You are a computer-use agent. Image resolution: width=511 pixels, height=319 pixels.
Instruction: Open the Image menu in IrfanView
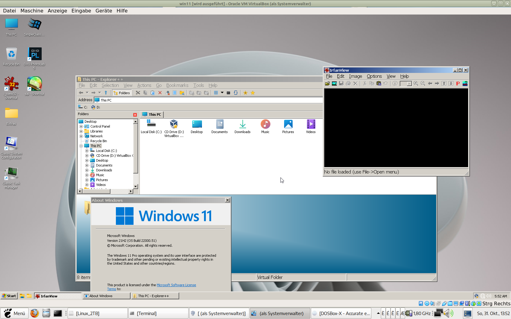356,76
